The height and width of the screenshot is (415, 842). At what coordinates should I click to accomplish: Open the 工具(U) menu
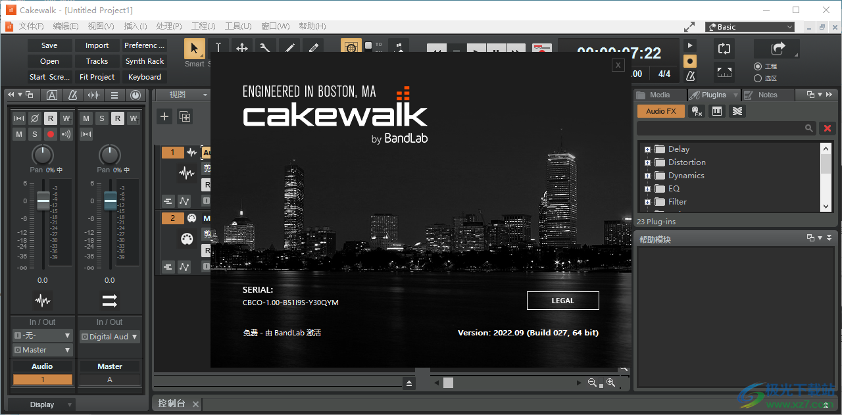pos(238,26)
